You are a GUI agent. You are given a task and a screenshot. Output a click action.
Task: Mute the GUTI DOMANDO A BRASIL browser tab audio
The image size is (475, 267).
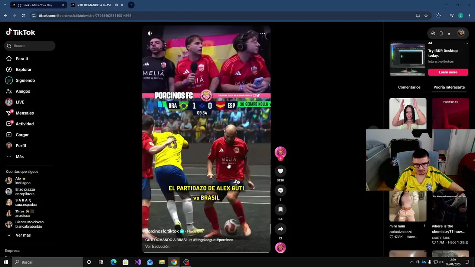click(116, 5)
